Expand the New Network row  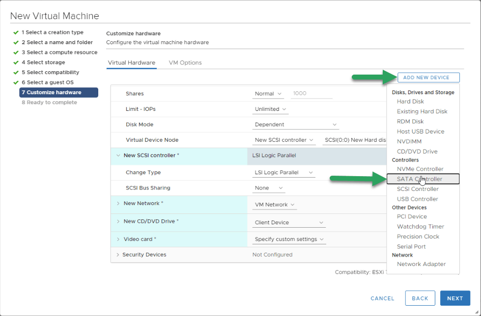click(118, 204)
